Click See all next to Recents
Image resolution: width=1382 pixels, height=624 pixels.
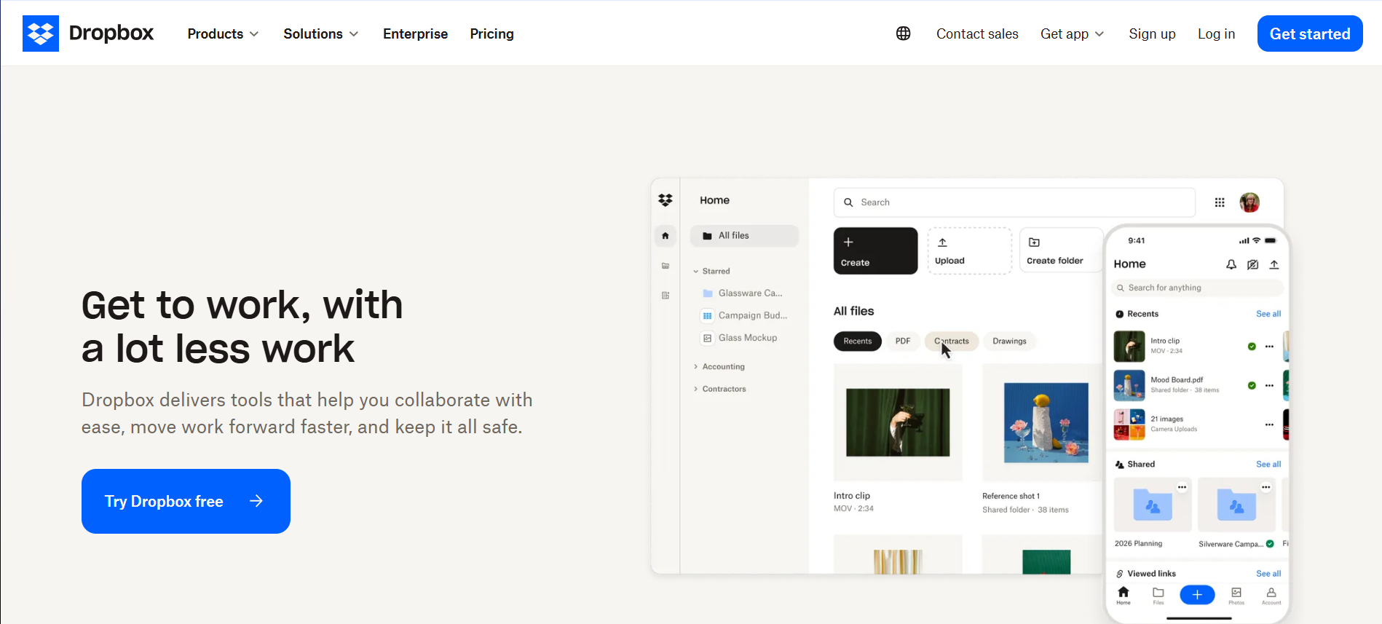(x=1268, y=314)
